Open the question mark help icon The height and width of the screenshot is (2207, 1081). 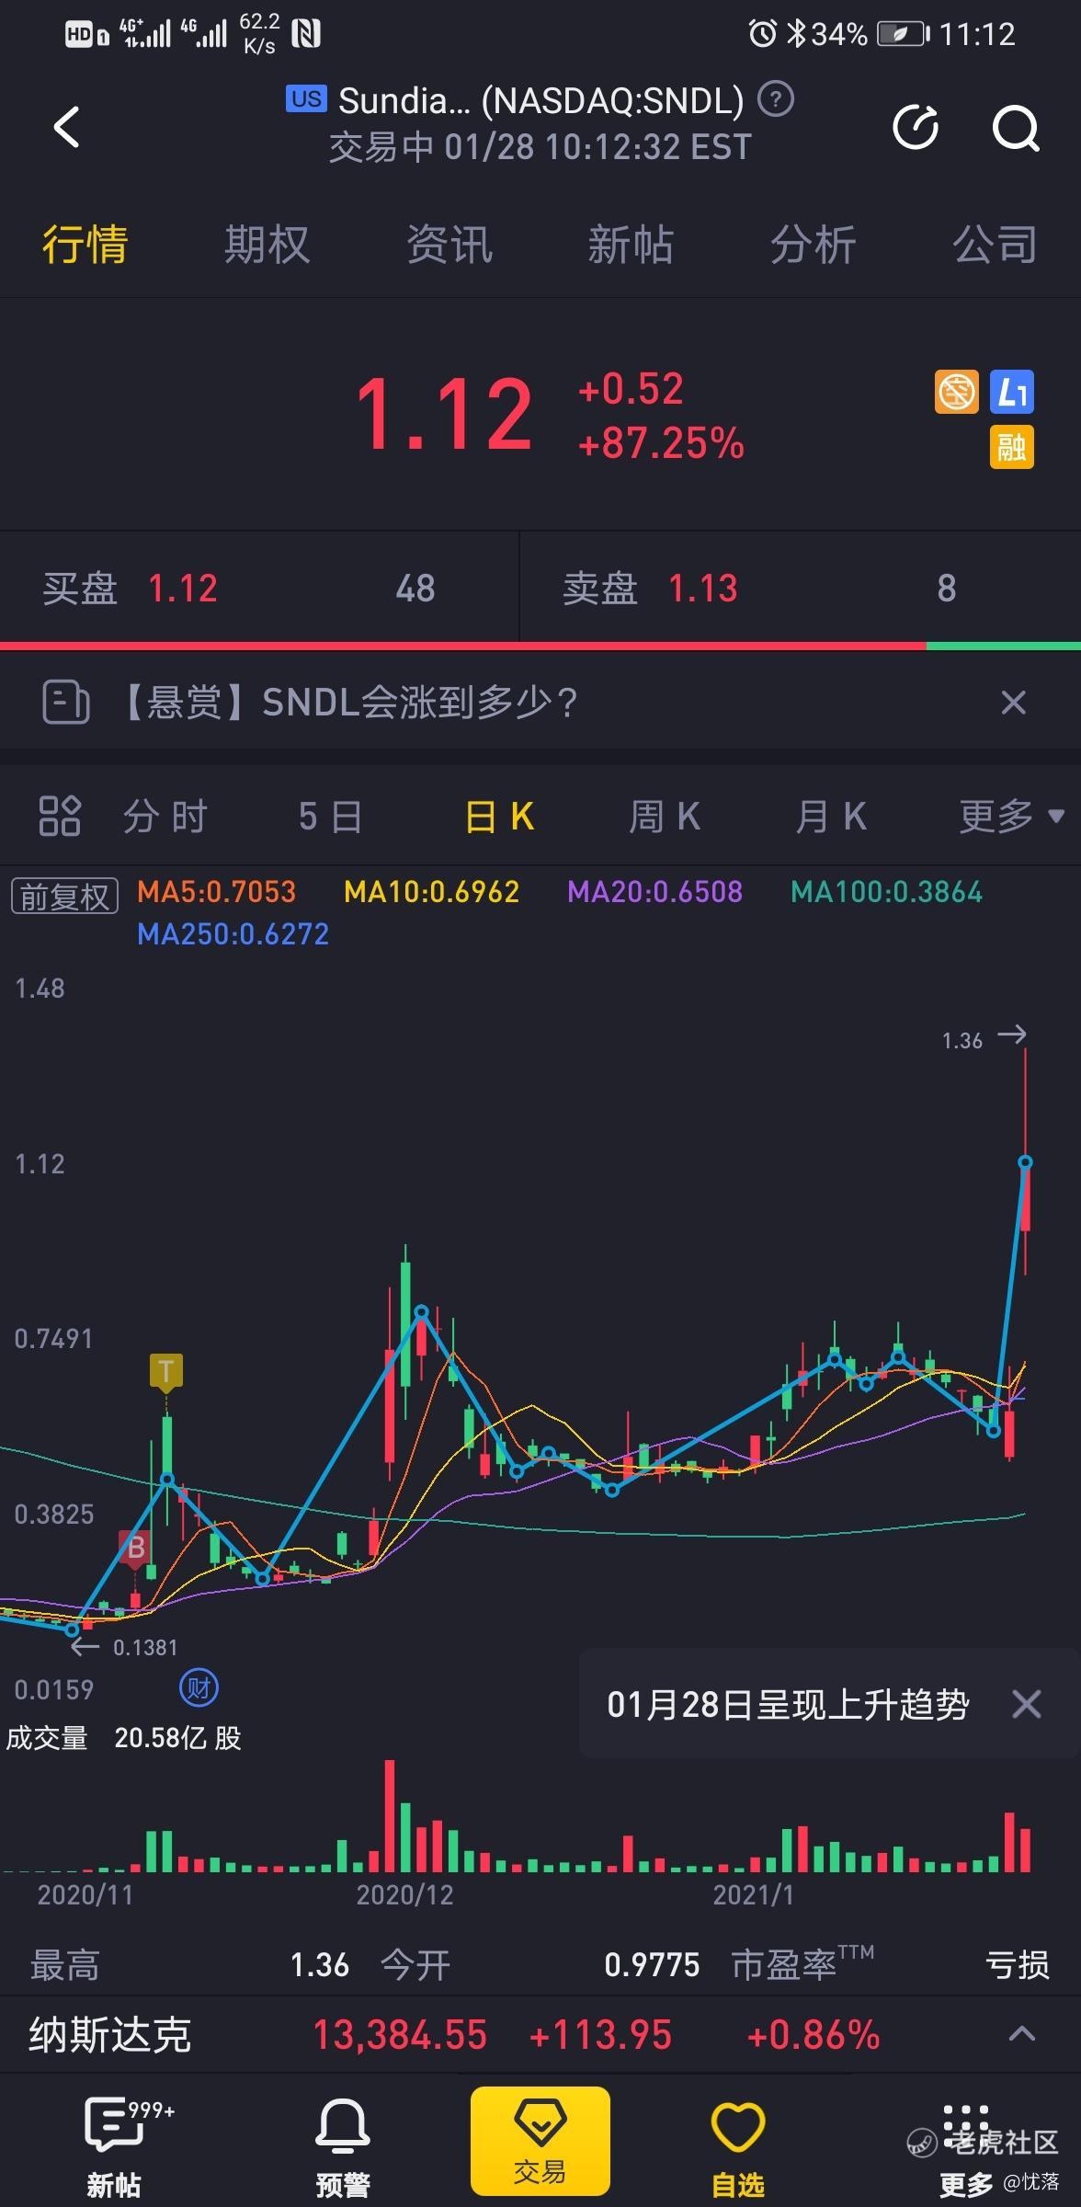(776, 98)
